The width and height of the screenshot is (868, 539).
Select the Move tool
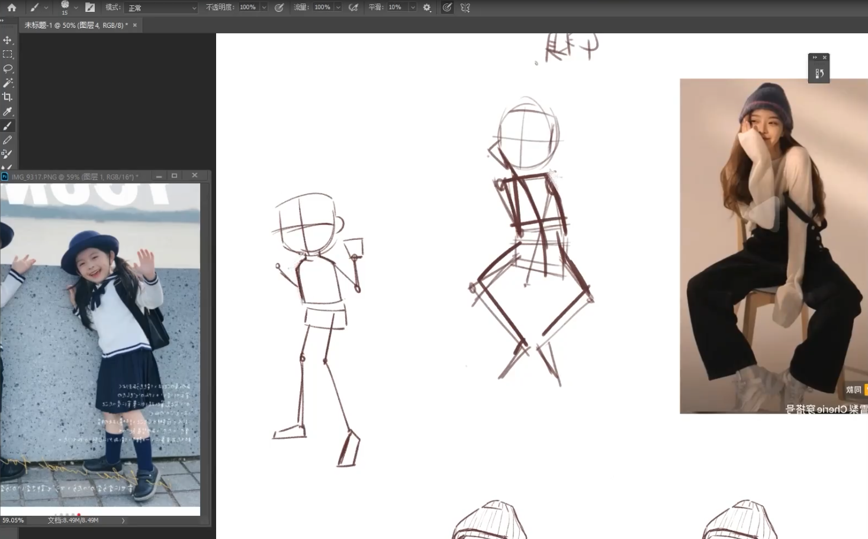[8, 40]
